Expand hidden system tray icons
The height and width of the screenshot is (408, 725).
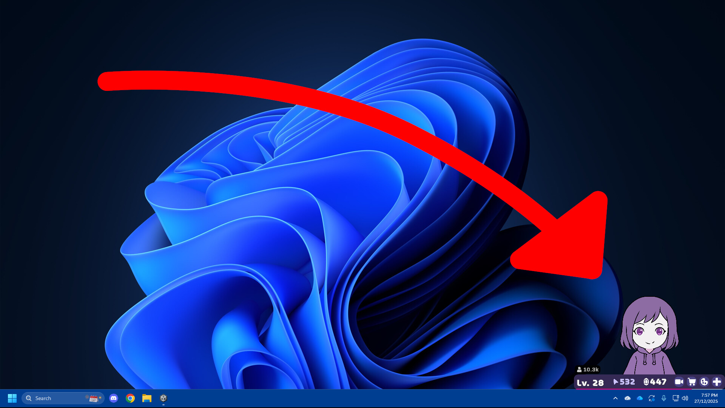coord(615,398)
